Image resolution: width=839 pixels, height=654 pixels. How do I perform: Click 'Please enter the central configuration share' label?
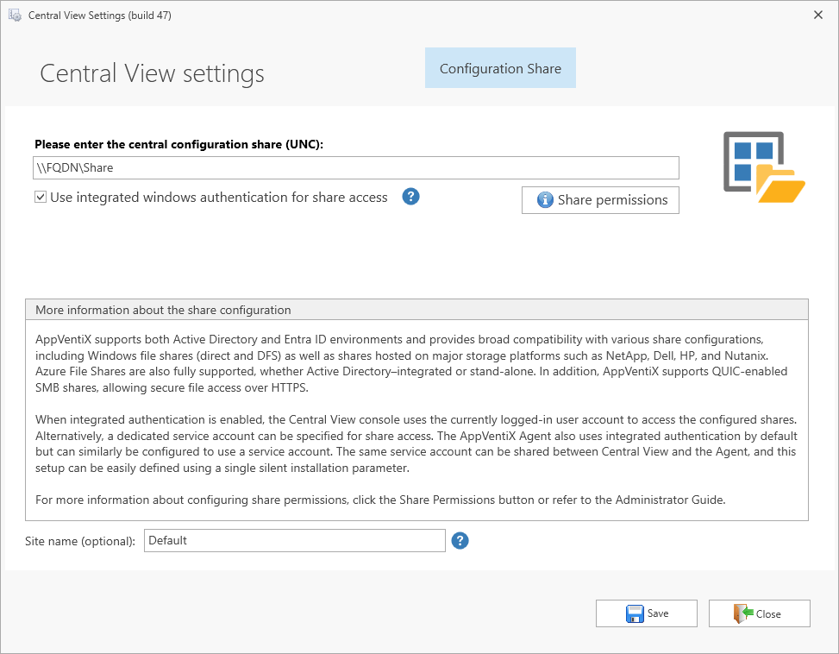178,144
